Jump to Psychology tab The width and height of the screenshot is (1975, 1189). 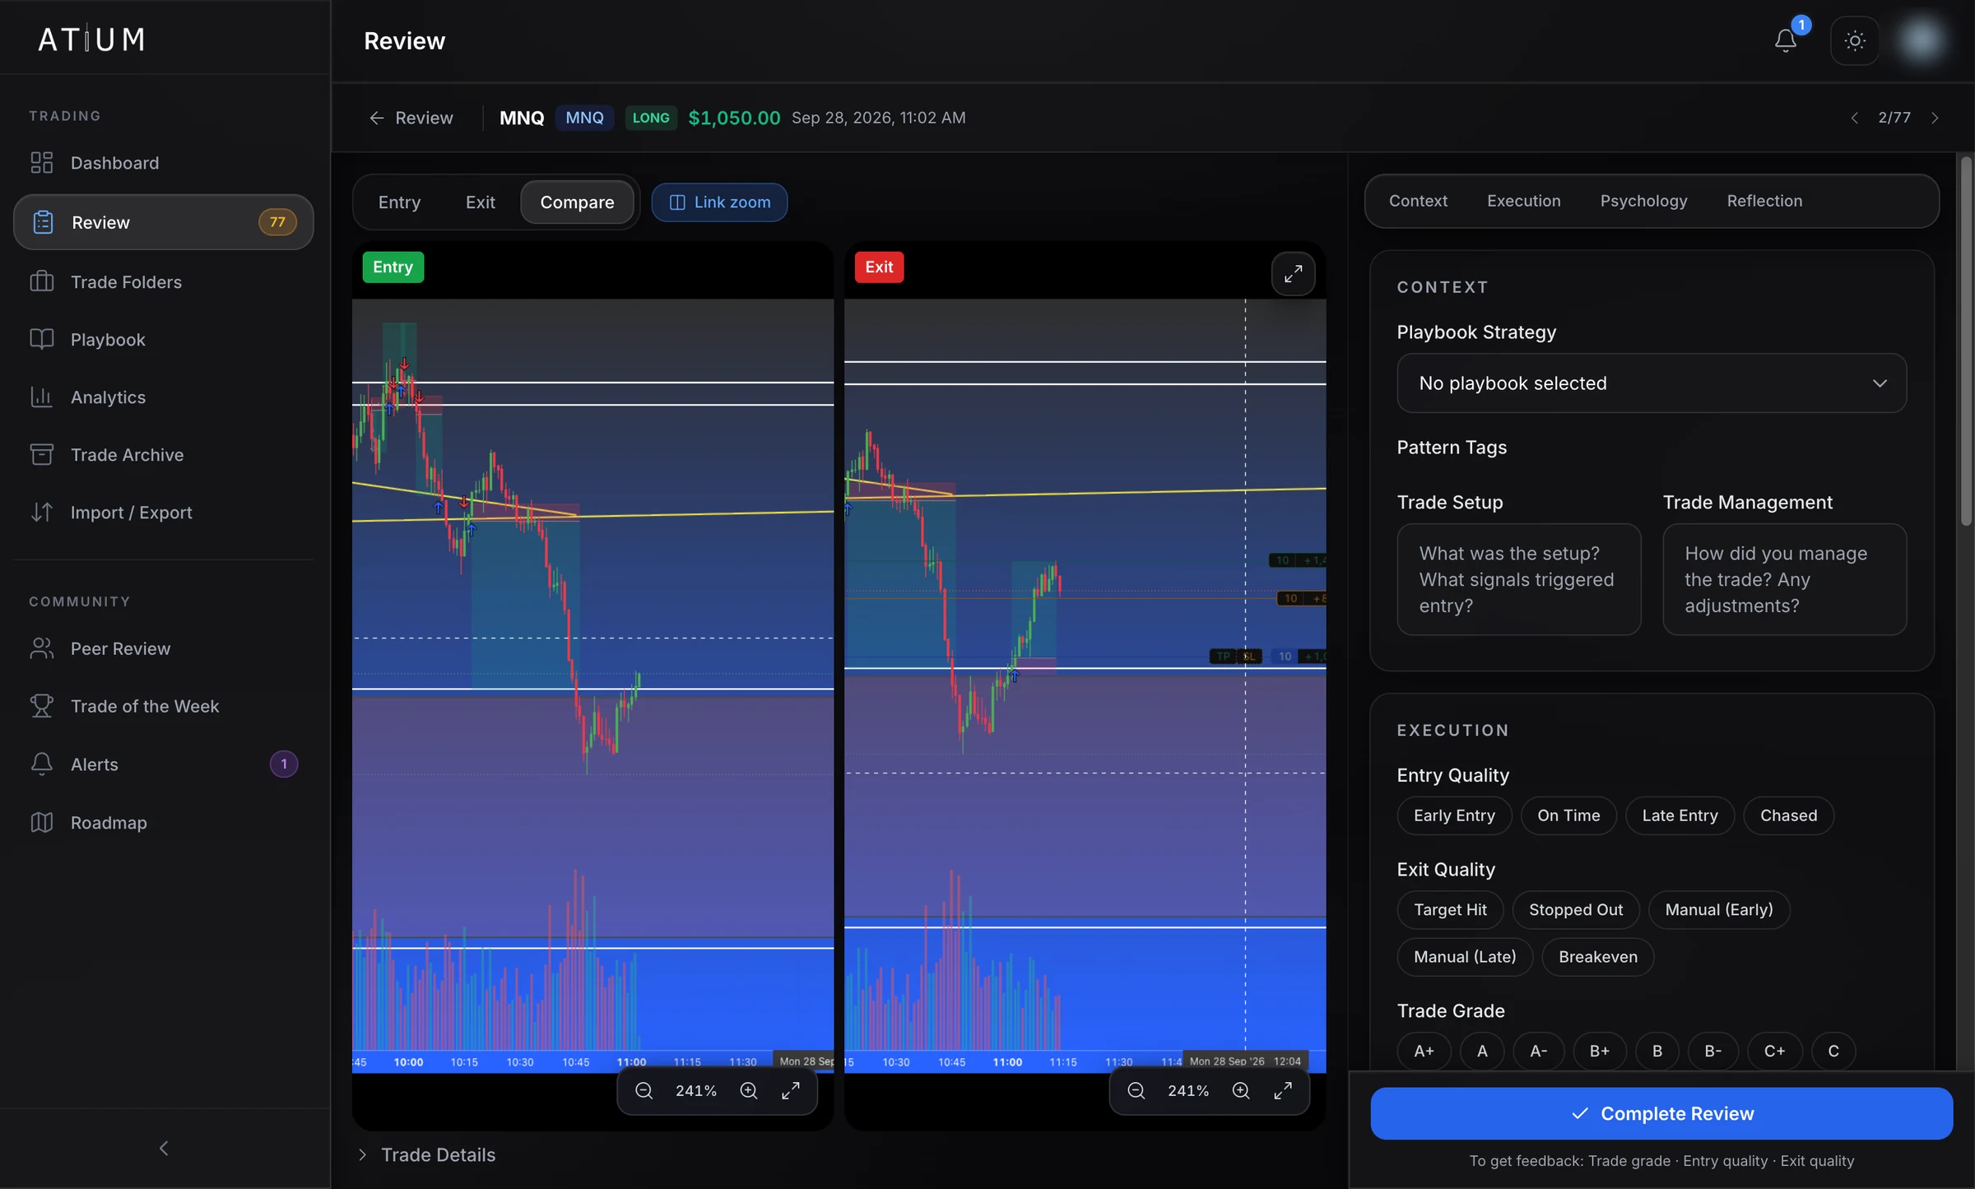pyautogui.click(x=1643, y=201)
